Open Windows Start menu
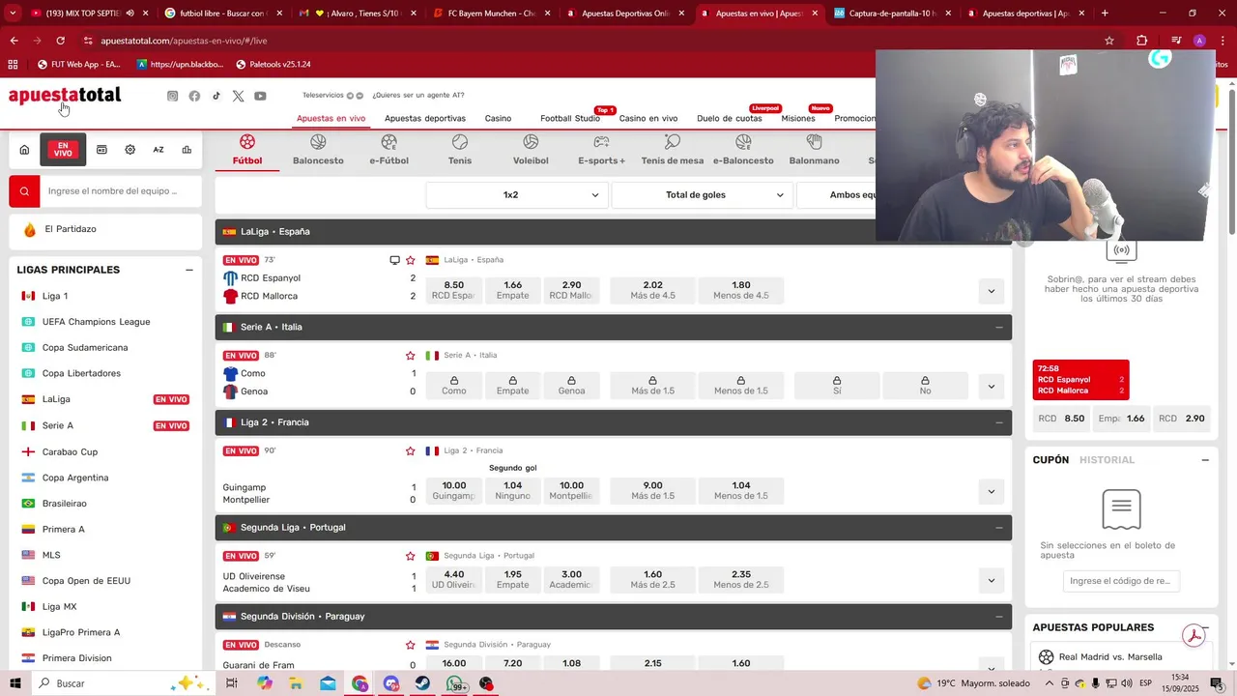The width and height of the screenshot is (1237, 696). point(14,683)
